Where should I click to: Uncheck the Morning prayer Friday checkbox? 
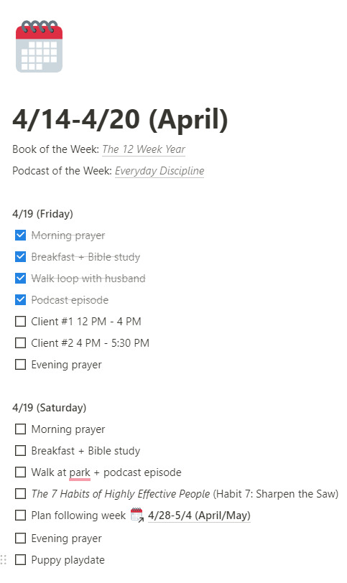coord(20,235)
